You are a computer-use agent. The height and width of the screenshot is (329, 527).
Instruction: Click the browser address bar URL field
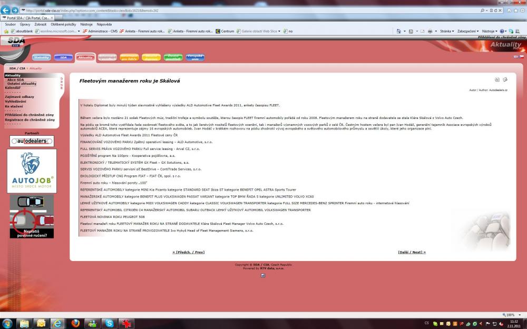[x=249, y=11]
